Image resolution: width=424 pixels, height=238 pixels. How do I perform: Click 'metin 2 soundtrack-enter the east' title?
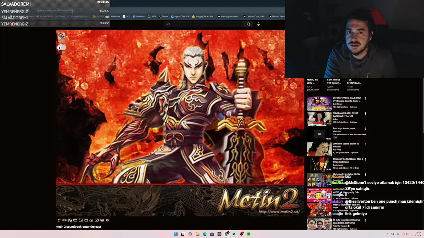(x=78, y=227)
